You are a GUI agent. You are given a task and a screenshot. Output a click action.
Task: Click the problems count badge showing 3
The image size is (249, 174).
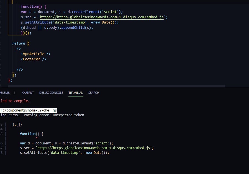(x=14, y=93)
